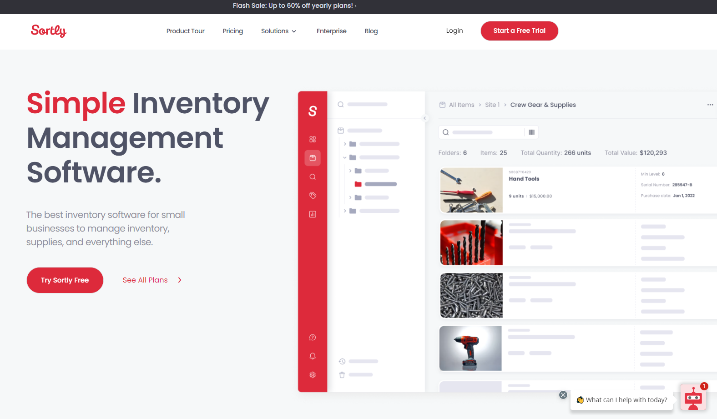
Task: Open the three-dot more options menu
Action: pyautogui.click(x=710, y=105)
